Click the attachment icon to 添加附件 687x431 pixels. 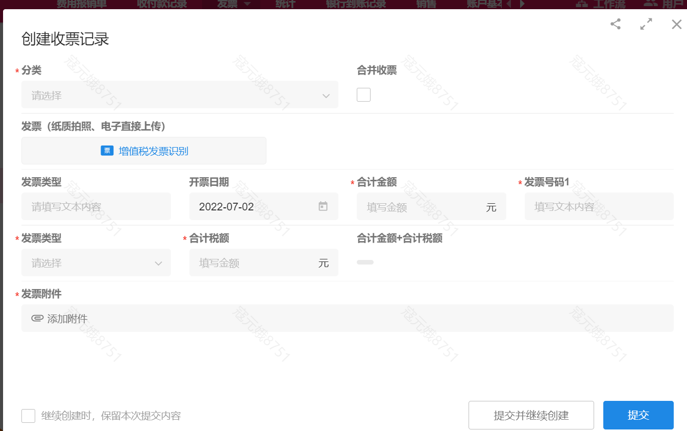click(37, 318)
